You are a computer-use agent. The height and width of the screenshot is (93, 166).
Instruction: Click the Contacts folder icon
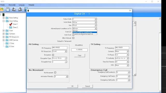(7, 34)
